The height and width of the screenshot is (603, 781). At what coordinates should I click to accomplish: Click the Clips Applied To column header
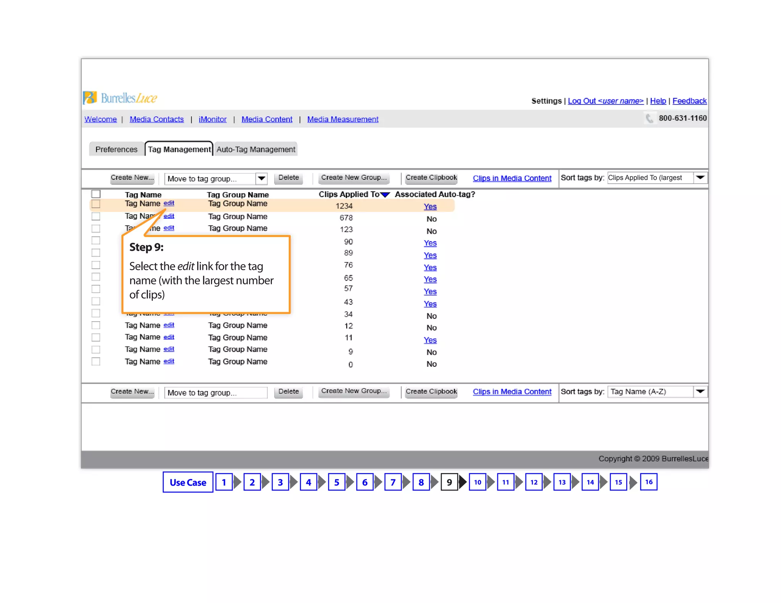click(x=349, y=194)
